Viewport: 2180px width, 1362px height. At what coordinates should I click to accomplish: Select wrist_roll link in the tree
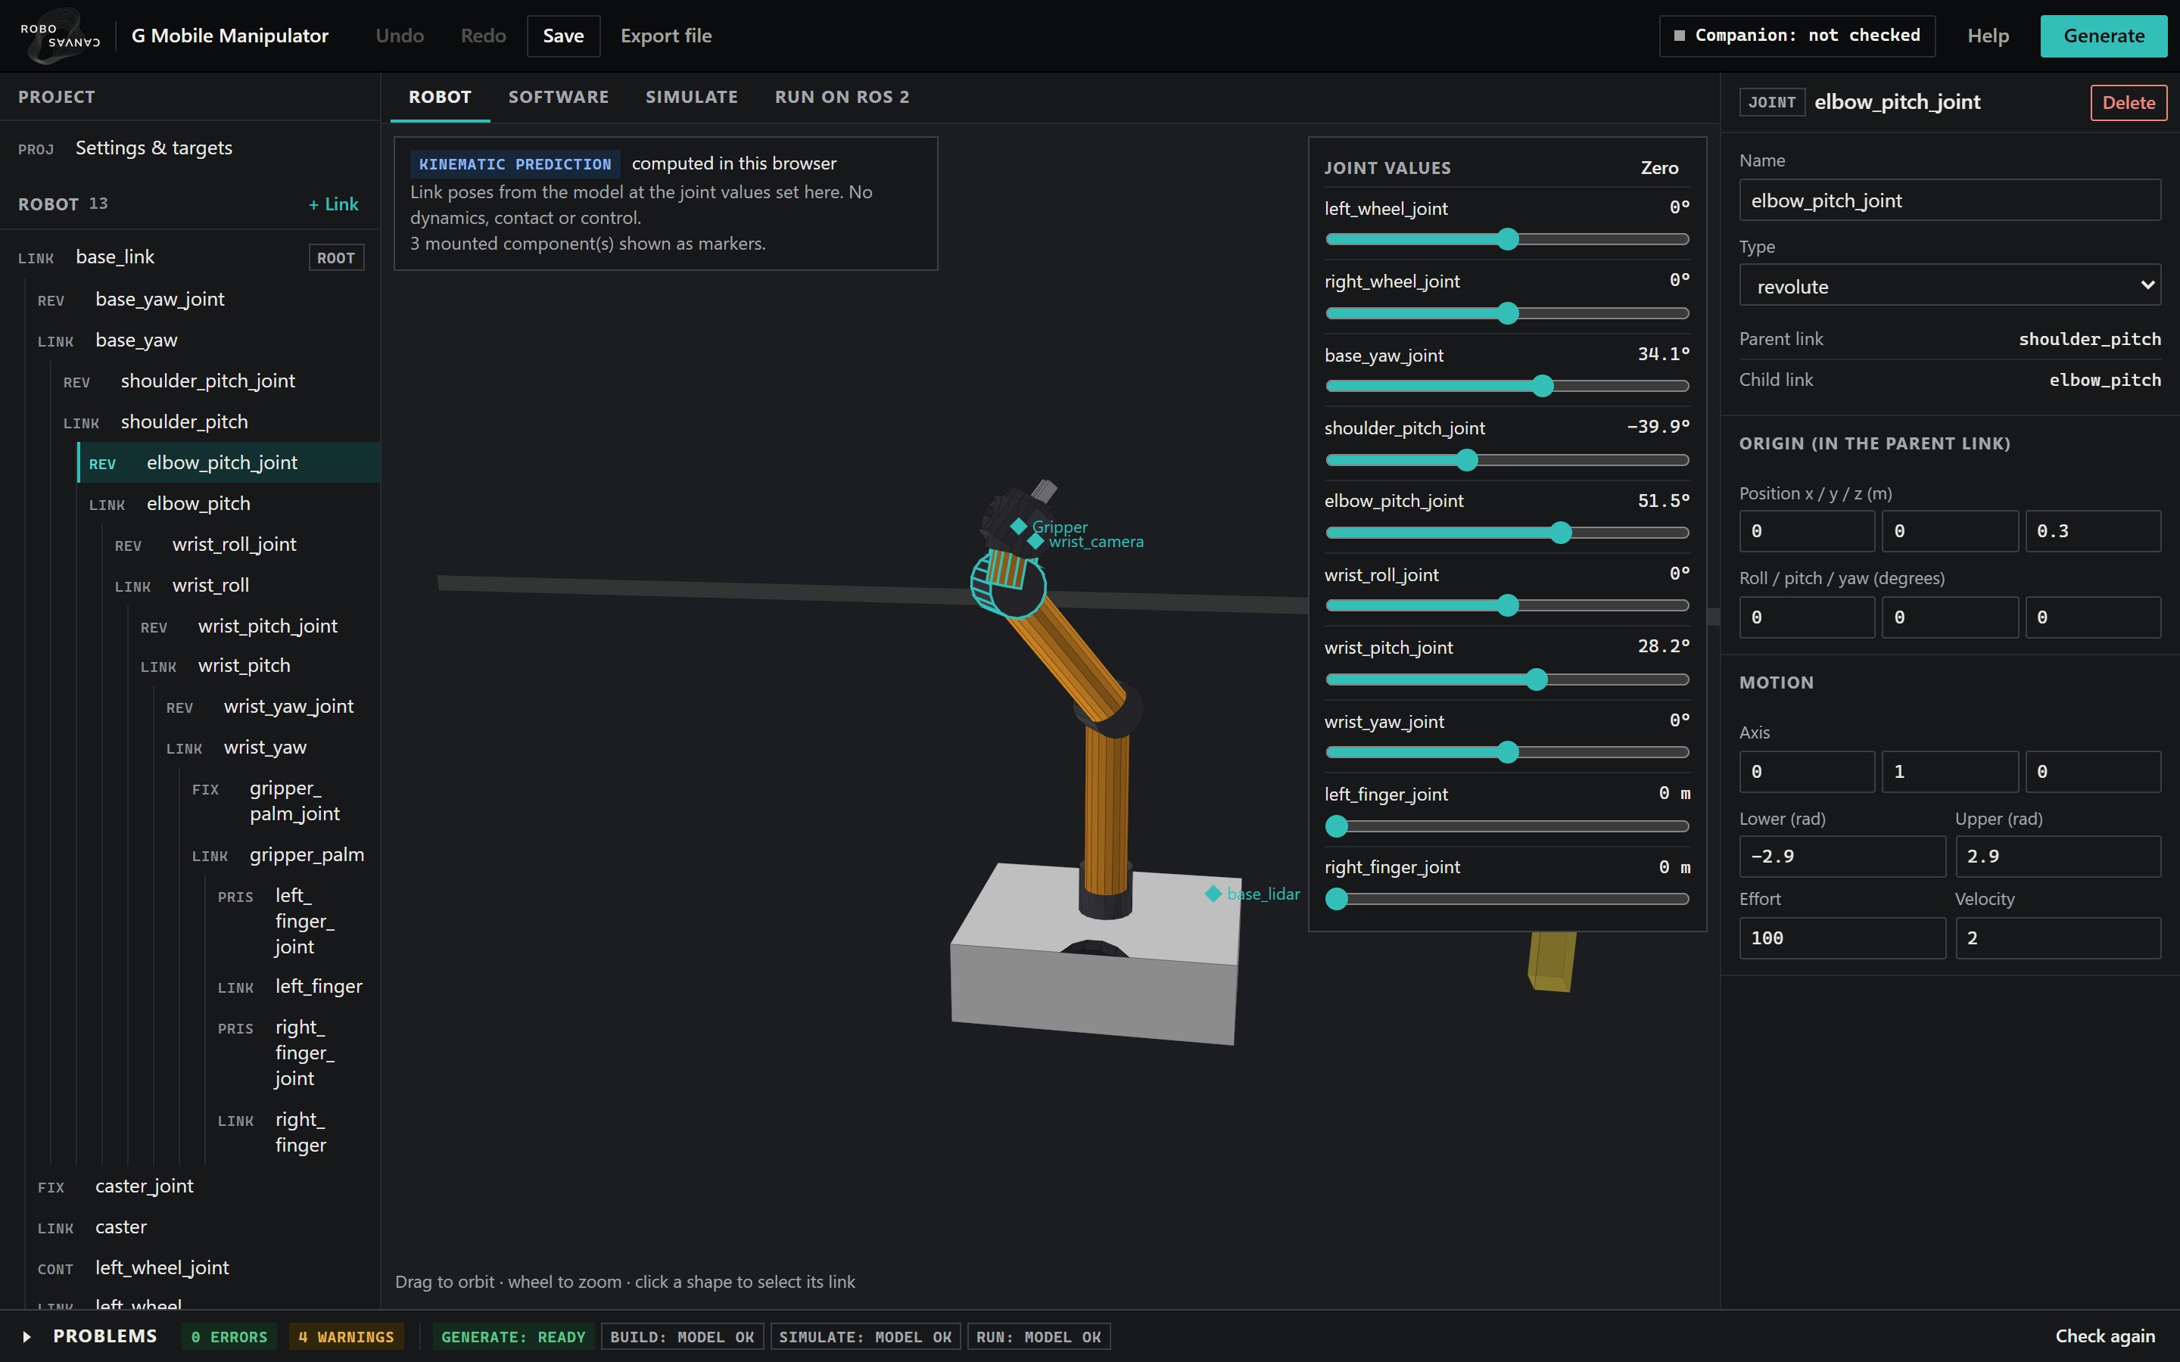241,586
